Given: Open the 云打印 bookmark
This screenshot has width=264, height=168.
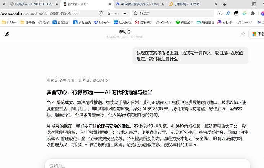Looking at the screenshot, I should tap(225, 22).
